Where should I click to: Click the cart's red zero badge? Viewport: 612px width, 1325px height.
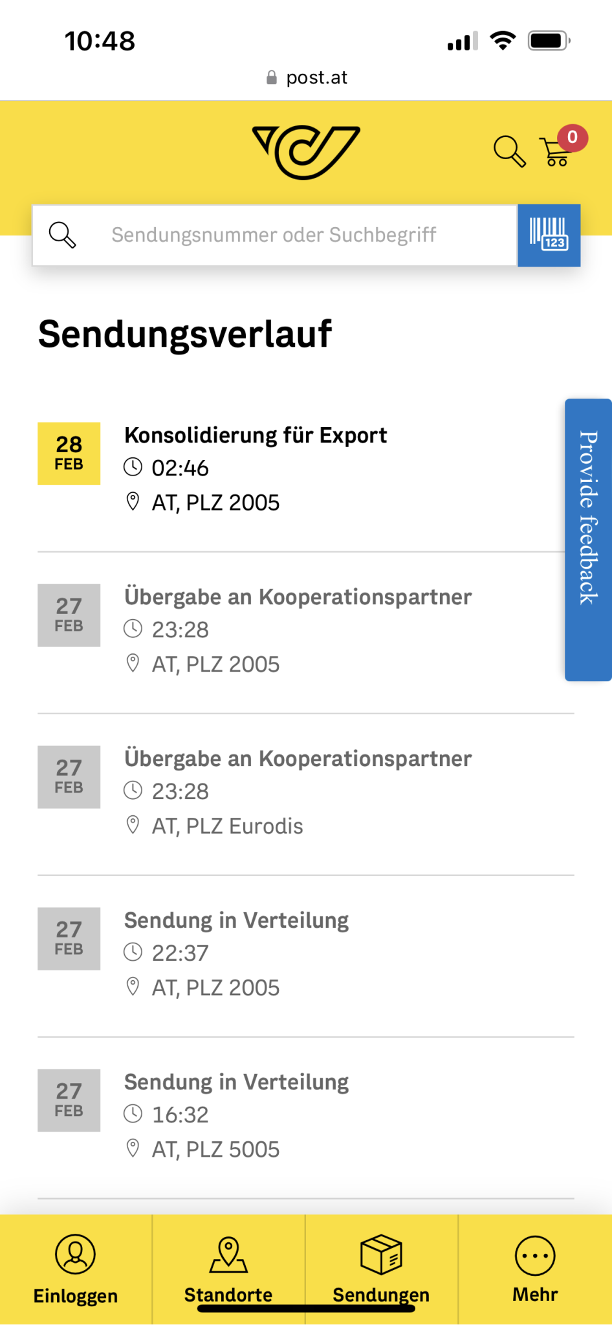pos(573,137)
